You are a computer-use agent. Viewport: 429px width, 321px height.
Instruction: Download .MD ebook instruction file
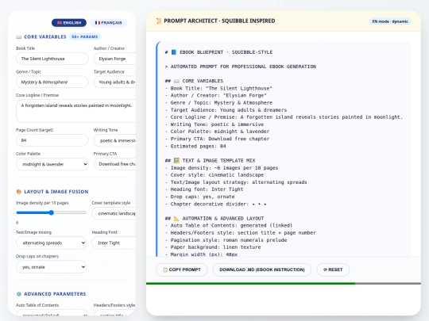[x=262, y=269]
